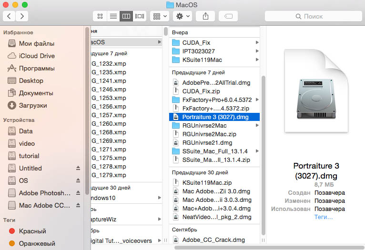This screenshot has height=250, width=365.
Task: Focus the Поиск search field
Action: [x=314, y=16]
